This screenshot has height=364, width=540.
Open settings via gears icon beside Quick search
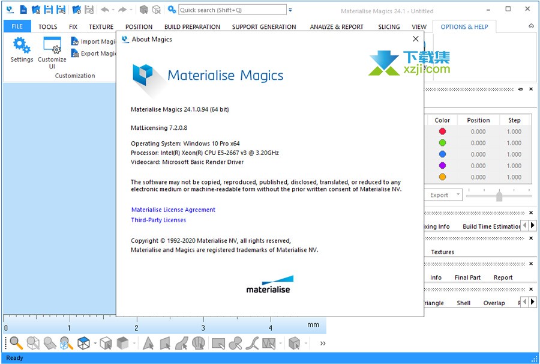(172, 10)
